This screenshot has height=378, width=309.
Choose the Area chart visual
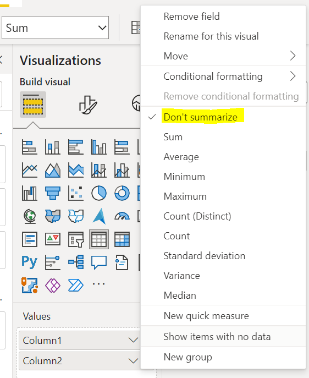(52, 170)
